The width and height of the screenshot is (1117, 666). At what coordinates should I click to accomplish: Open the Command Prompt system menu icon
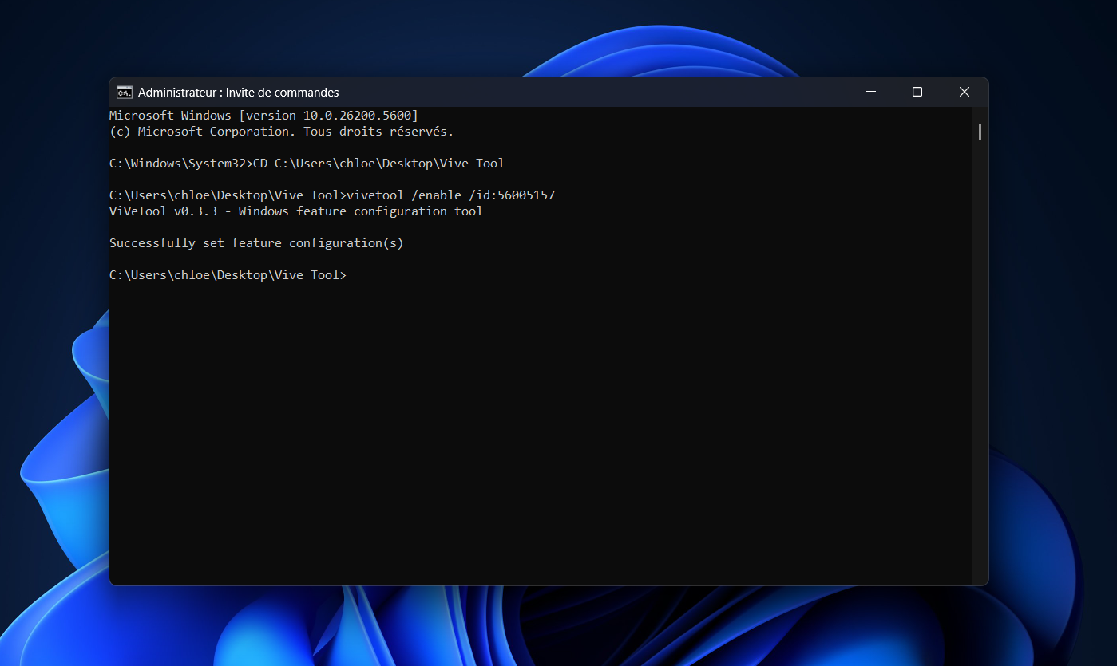click(124, 92)
